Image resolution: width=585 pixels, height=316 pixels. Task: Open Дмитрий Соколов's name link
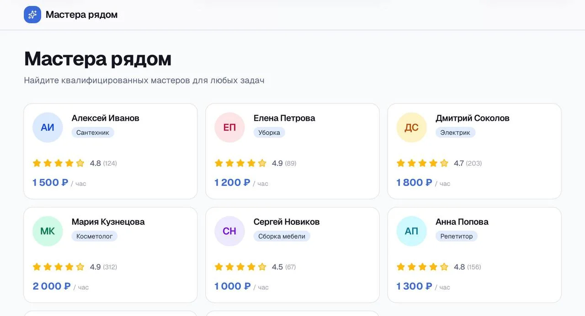[473, 118]
